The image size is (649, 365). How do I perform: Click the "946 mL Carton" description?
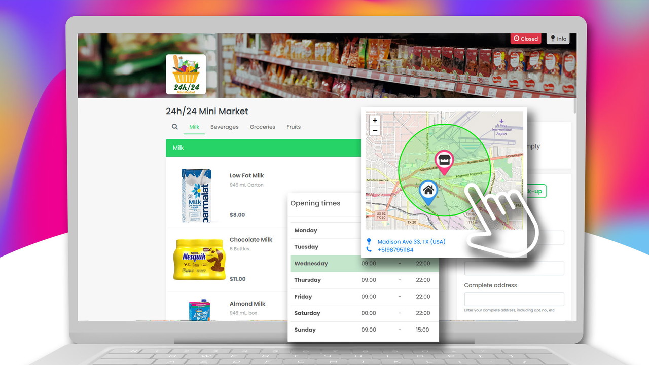pos(246,185)
